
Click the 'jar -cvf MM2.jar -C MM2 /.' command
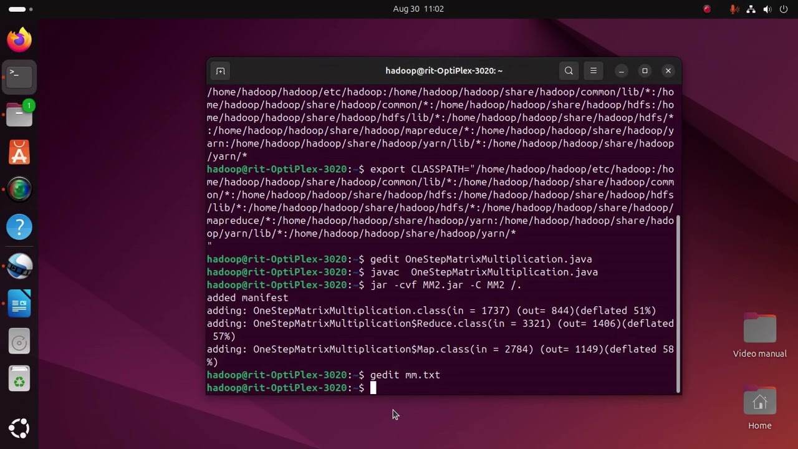pos(446,285)
